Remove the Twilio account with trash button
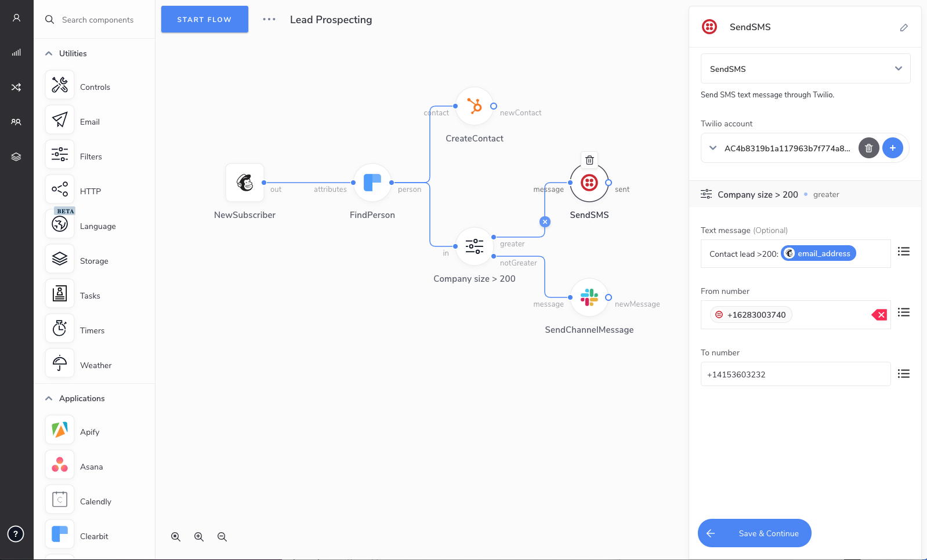 (x=868, y=148)
